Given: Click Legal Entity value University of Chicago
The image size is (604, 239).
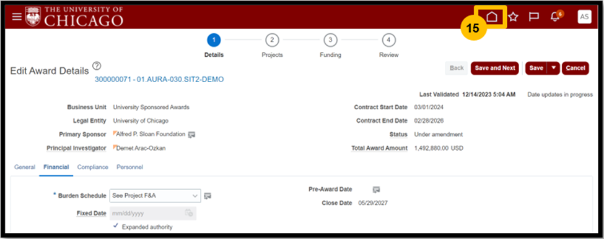Looking at the screenshot, I should (x=141, y=120).
